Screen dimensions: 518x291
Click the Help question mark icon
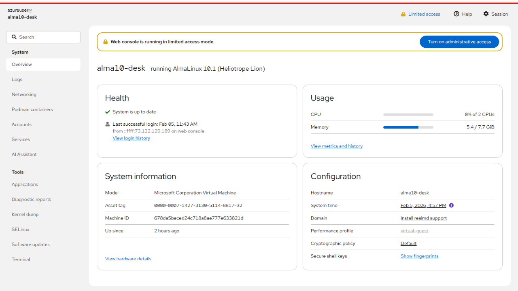[x=456, y=14]
